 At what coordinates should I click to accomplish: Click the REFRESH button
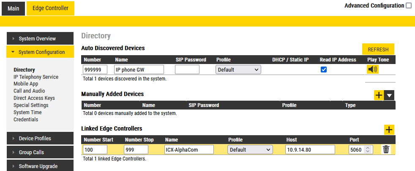[378, 49]
